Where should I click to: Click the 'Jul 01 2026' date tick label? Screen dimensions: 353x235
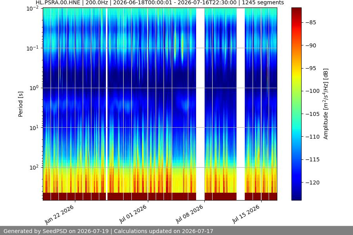pyautogui.click(x=133, y=214)
